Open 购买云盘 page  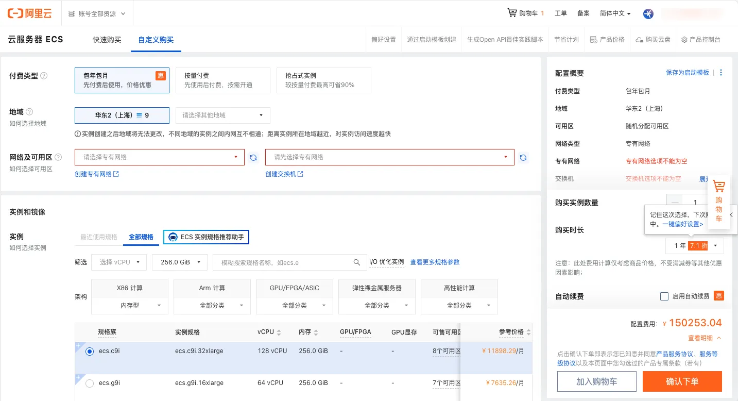pos(654,40)
